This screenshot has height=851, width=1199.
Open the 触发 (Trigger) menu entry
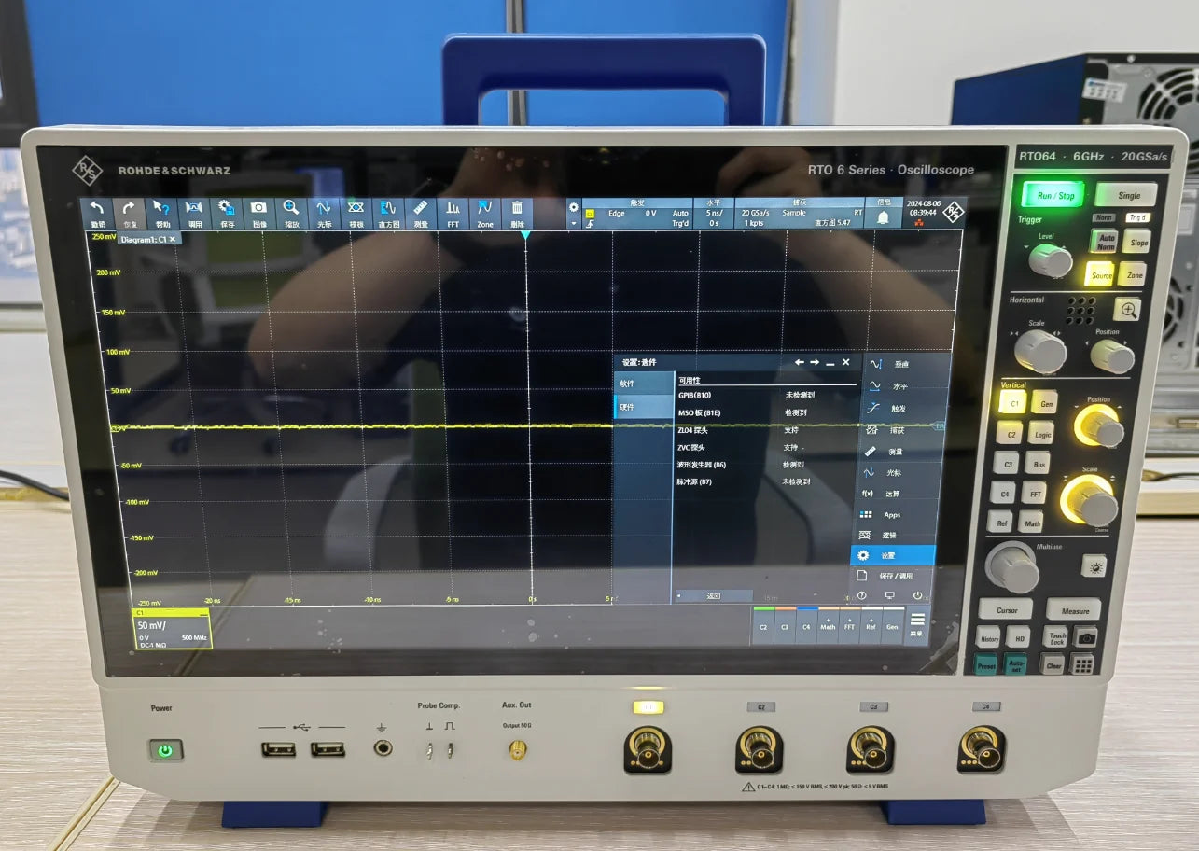(x=901, y=408)
